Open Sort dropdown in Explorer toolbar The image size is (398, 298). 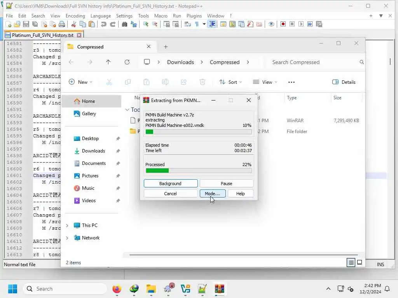tap(231, 82)
